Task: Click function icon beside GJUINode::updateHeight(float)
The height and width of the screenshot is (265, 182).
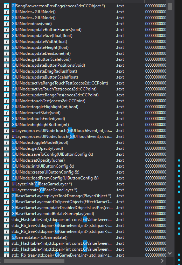Action: tap(6, 47)
